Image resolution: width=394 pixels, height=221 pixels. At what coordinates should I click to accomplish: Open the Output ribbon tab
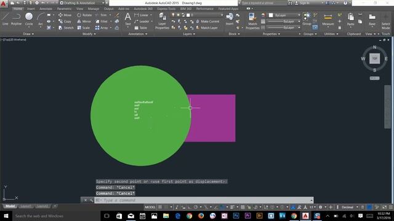pyautogui.click(x=108, y=9)
